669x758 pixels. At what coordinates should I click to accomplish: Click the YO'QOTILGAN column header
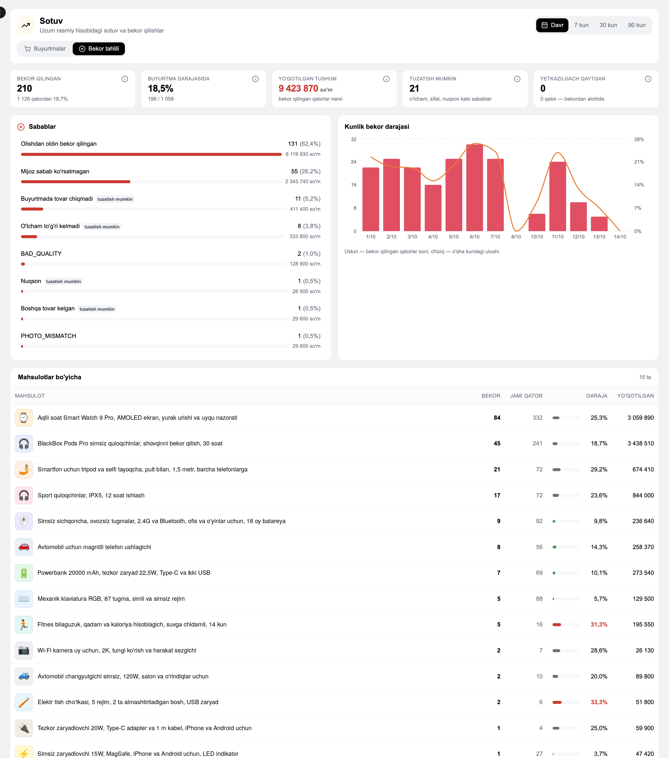635,396
